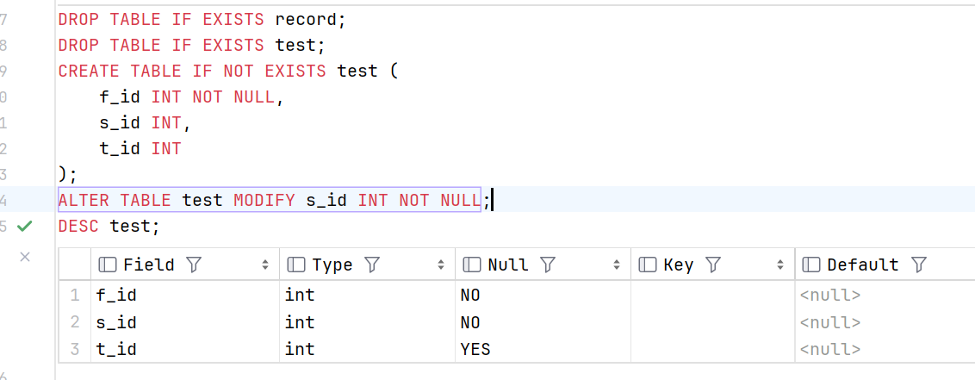Toggle sort order arrows on Field column
The width and height of the screenshot is (975, 380).
click(265, 265)
